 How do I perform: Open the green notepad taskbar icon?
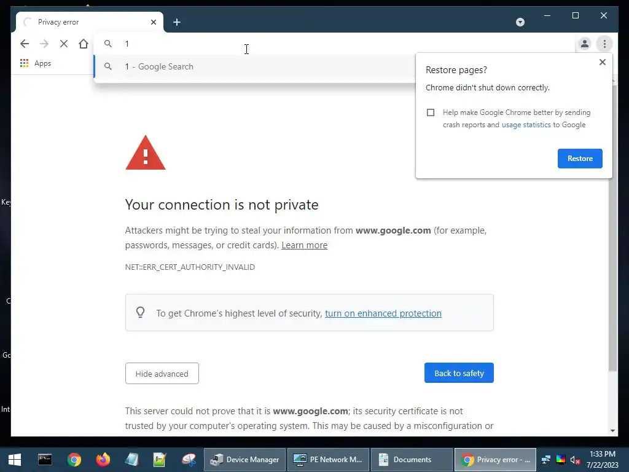click(x=160, y=460)
